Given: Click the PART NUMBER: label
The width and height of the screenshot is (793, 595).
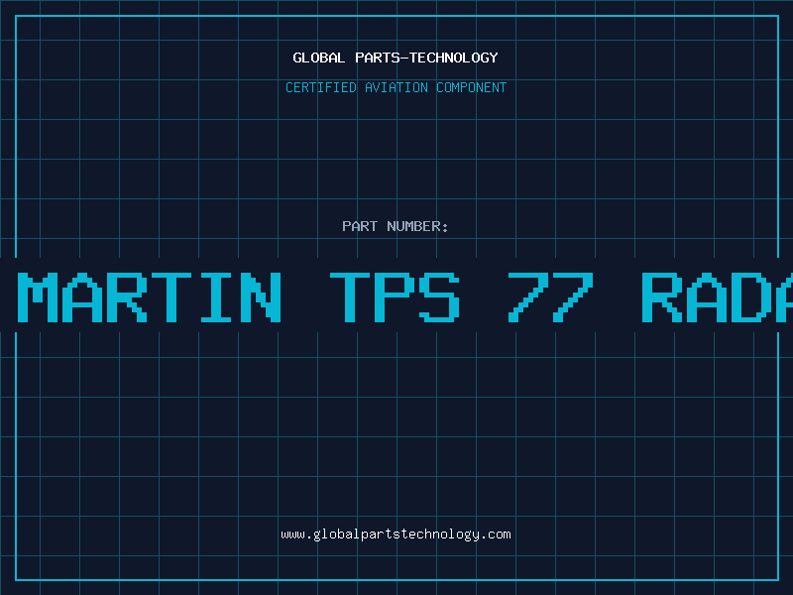Looking at the screenshot, I should (x=396, y=226).
